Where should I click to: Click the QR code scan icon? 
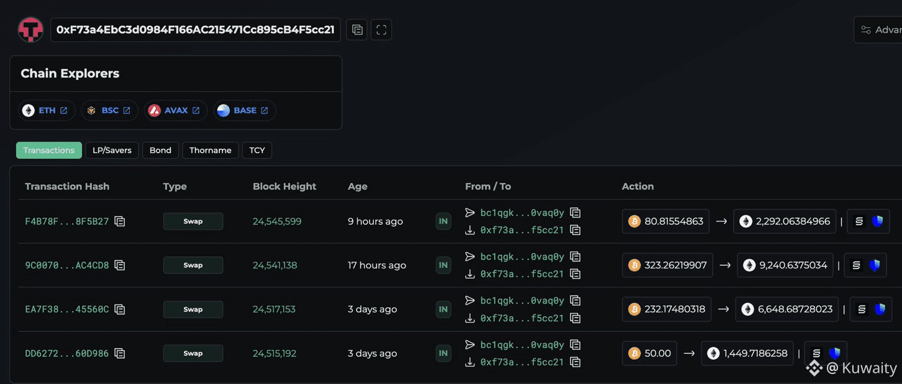tap(381, 30)
